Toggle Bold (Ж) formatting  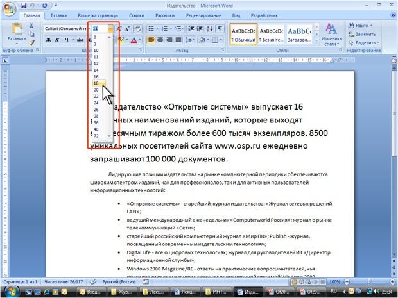click(48, 40)
